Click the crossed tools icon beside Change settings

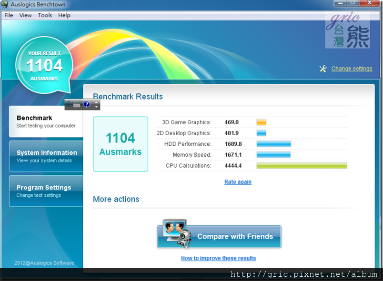[x=323, y=69]
